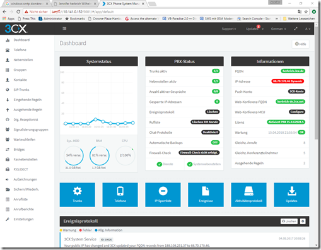Click the Push-Konto 3CX Konto badge
This screenshot has width=321, height=250.
[296, 92]
